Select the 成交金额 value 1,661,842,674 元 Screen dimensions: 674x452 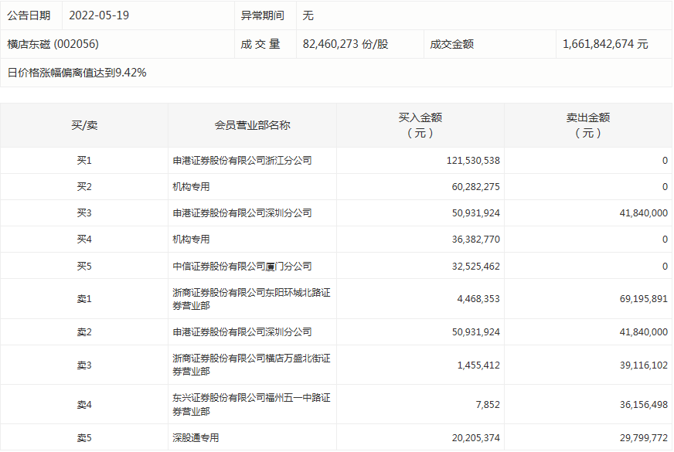coord(606,44)
